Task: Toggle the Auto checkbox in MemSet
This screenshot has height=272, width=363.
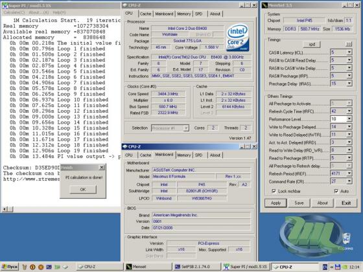Action: pos(336,191)
